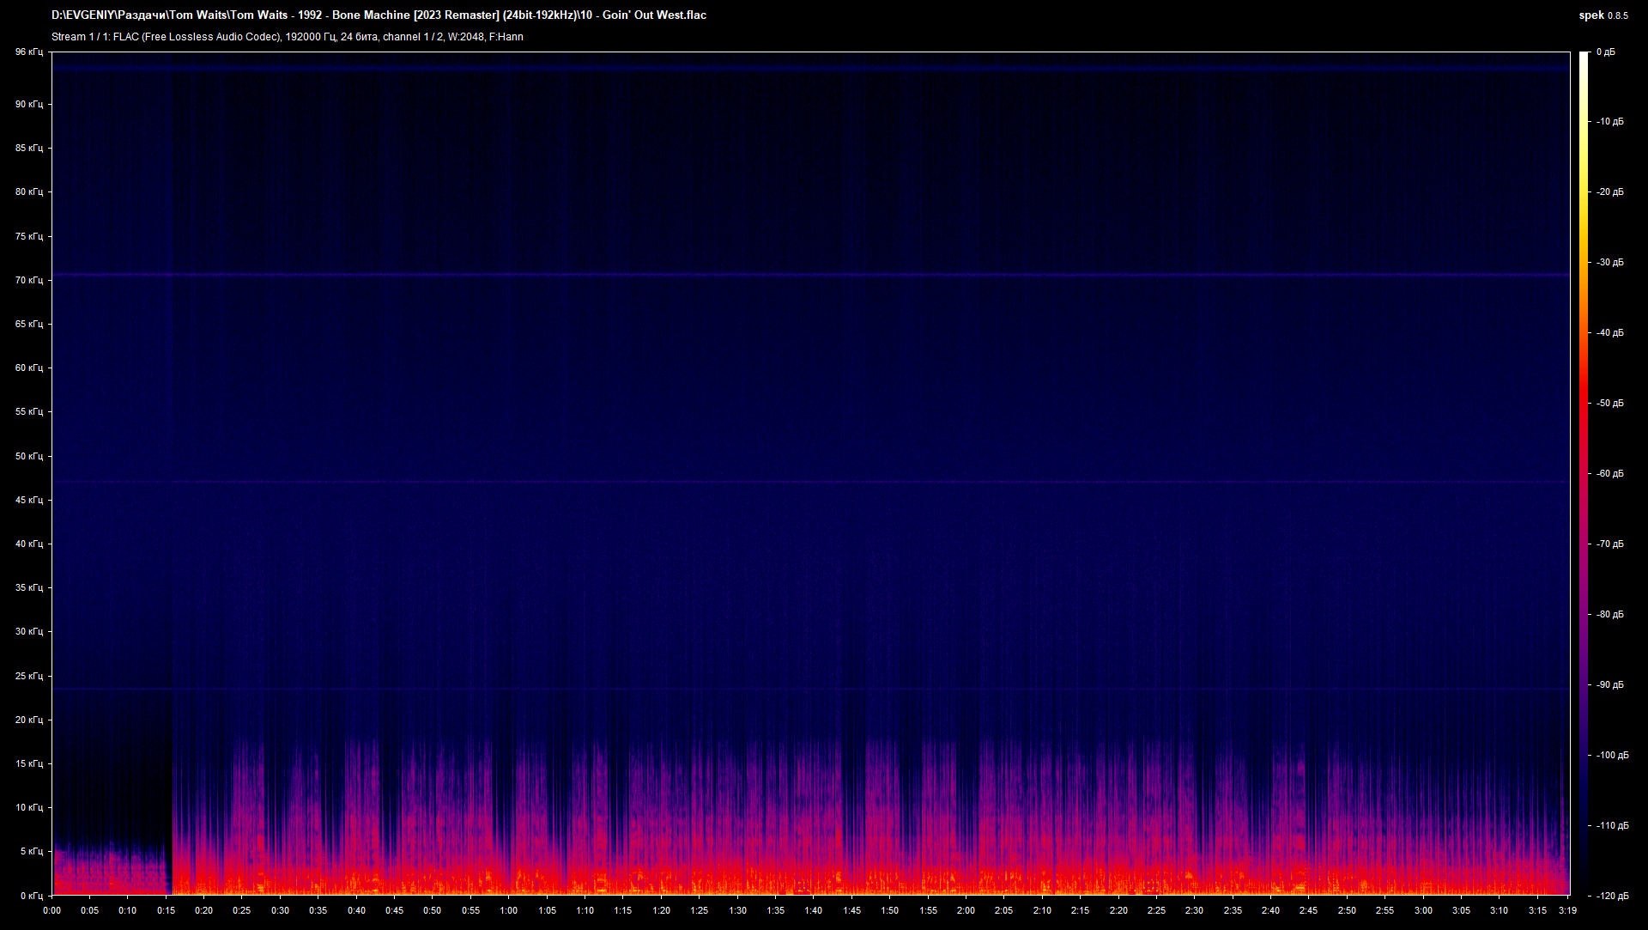The width and height of the screenshot is (1648, 930).
Task: Select the stream info line 'Stream 1 / 1: FLAC'
Action: tap(287, 37)
